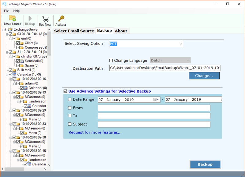Open Request for more features link
This screenshot has height=177, width=245.
[x=95, y=132]
